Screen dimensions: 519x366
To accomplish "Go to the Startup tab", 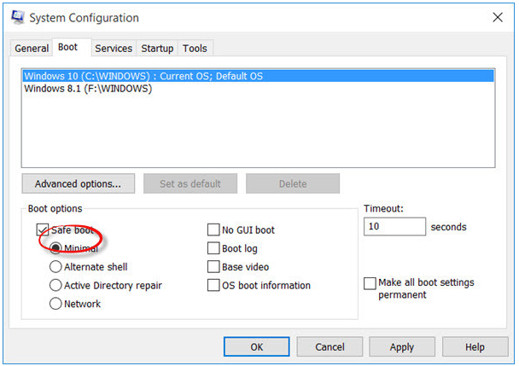I will tap(157, 49).
